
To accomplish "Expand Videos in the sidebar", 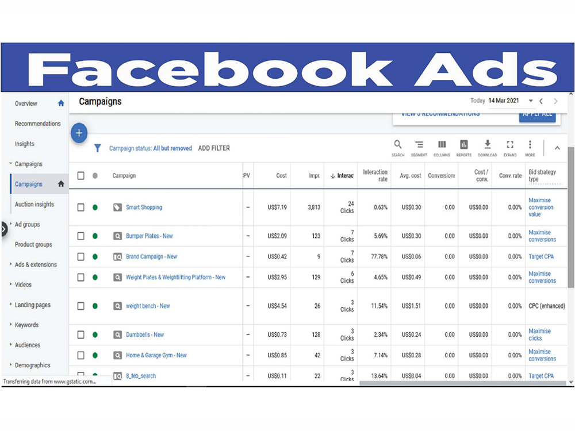I will tap(10, 284).
